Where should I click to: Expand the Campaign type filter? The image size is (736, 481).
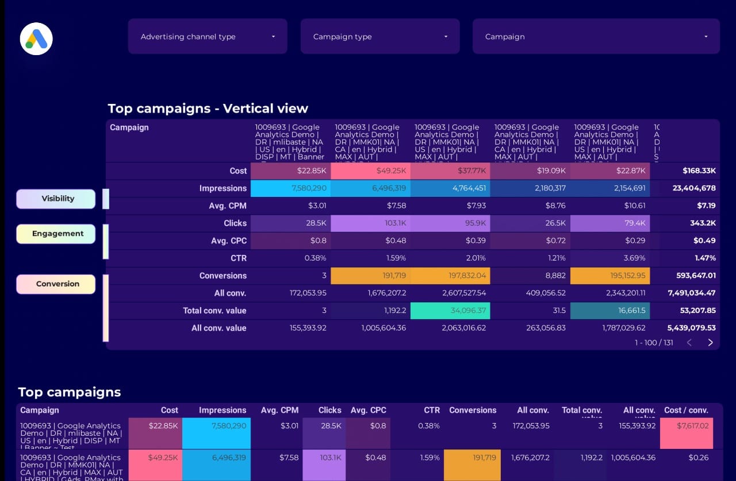(x=380, y=37)
